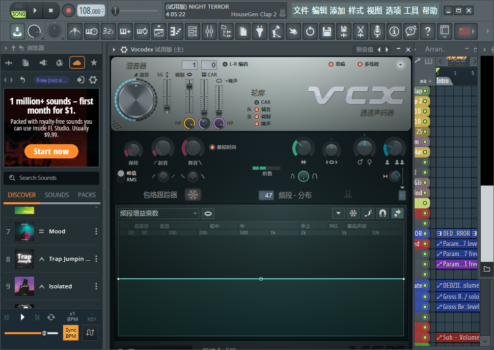
Task: Click the 108.000 tempo display
Action: [x=90, y=11]
